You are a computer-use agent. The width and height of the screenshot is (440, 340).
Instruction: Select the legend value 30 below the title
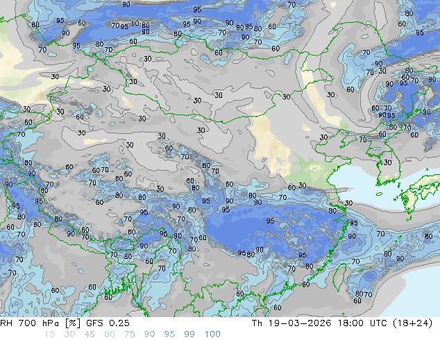click(x=69, y=334)
